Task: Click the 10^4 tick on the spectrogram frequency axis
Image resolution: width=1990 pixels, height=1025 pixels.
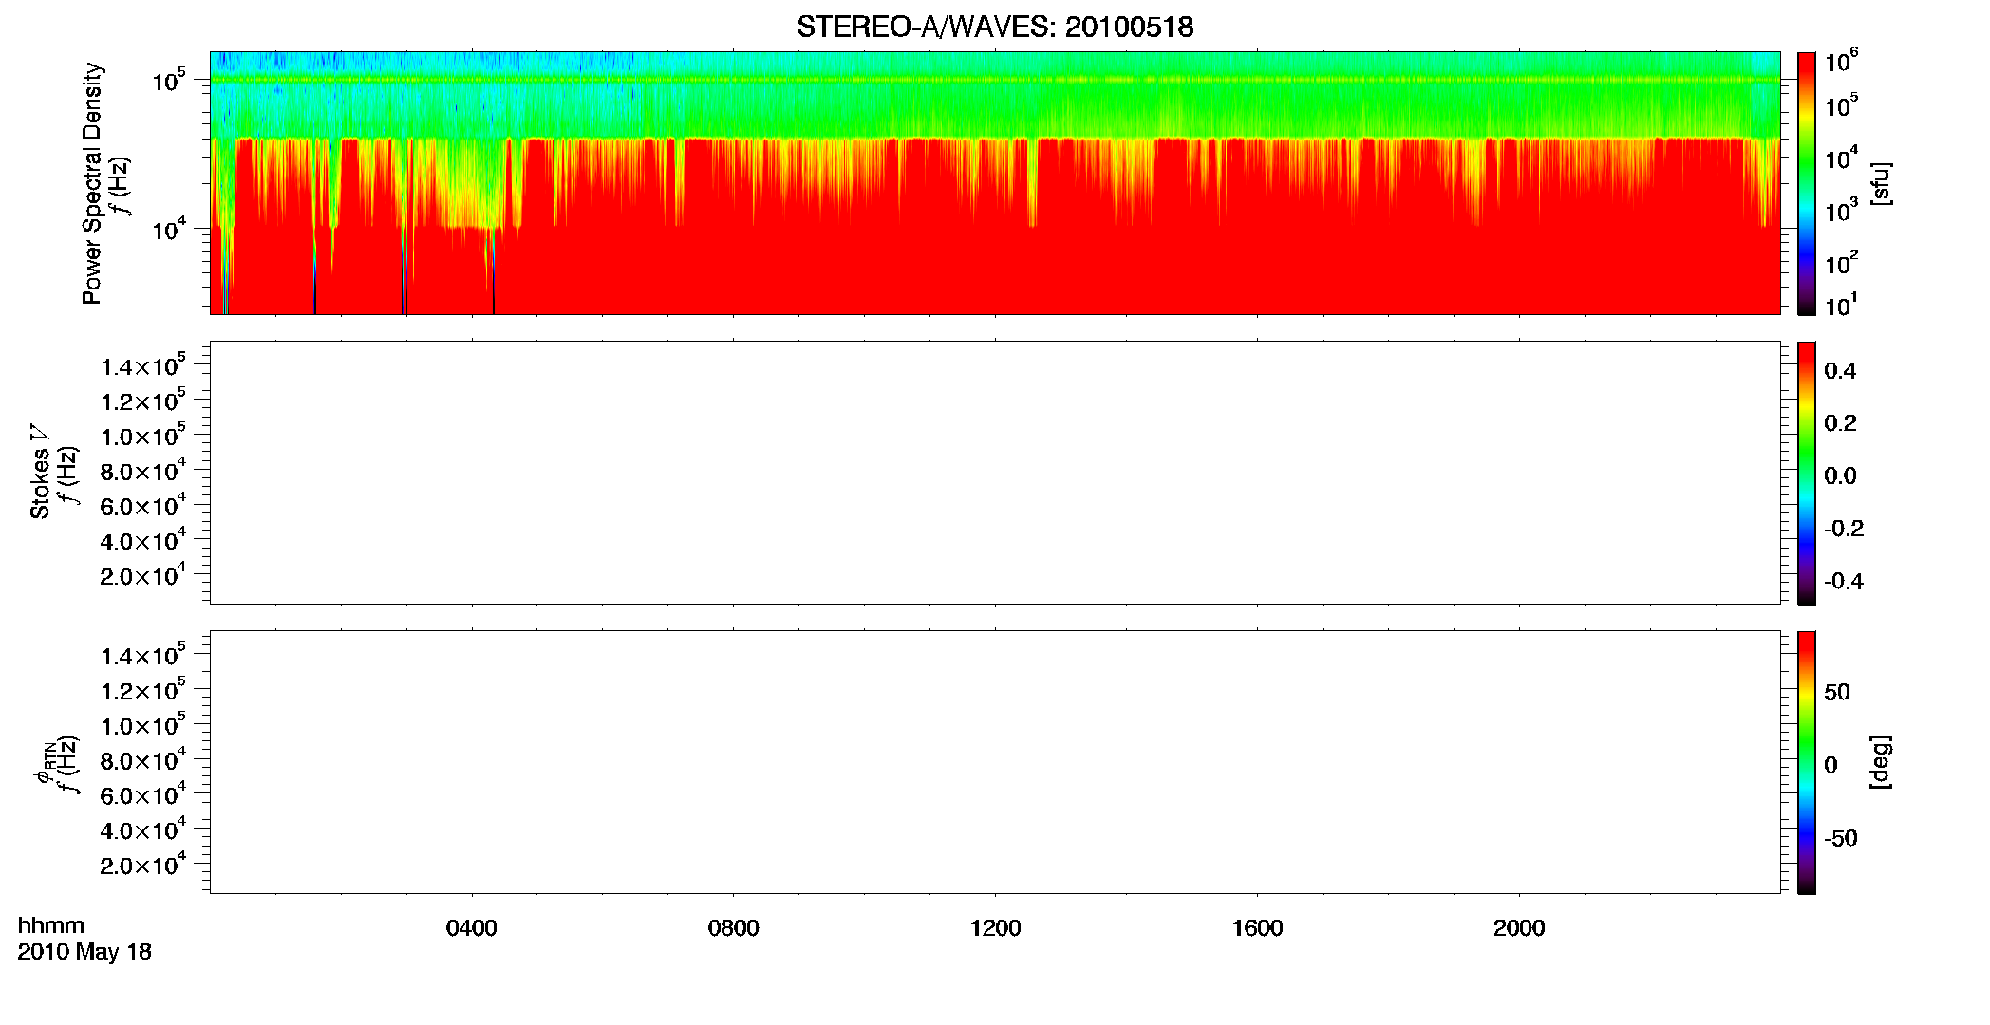Action: 169,229
